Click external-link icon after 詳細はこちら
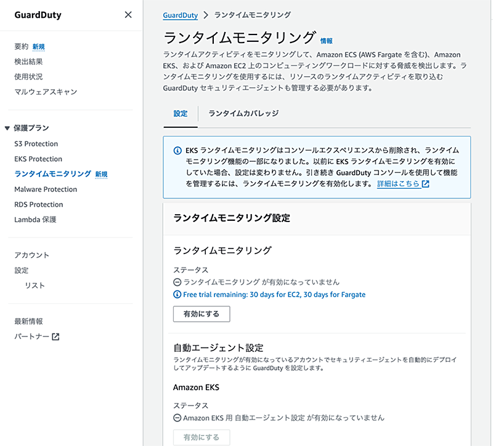 (425, 184)
